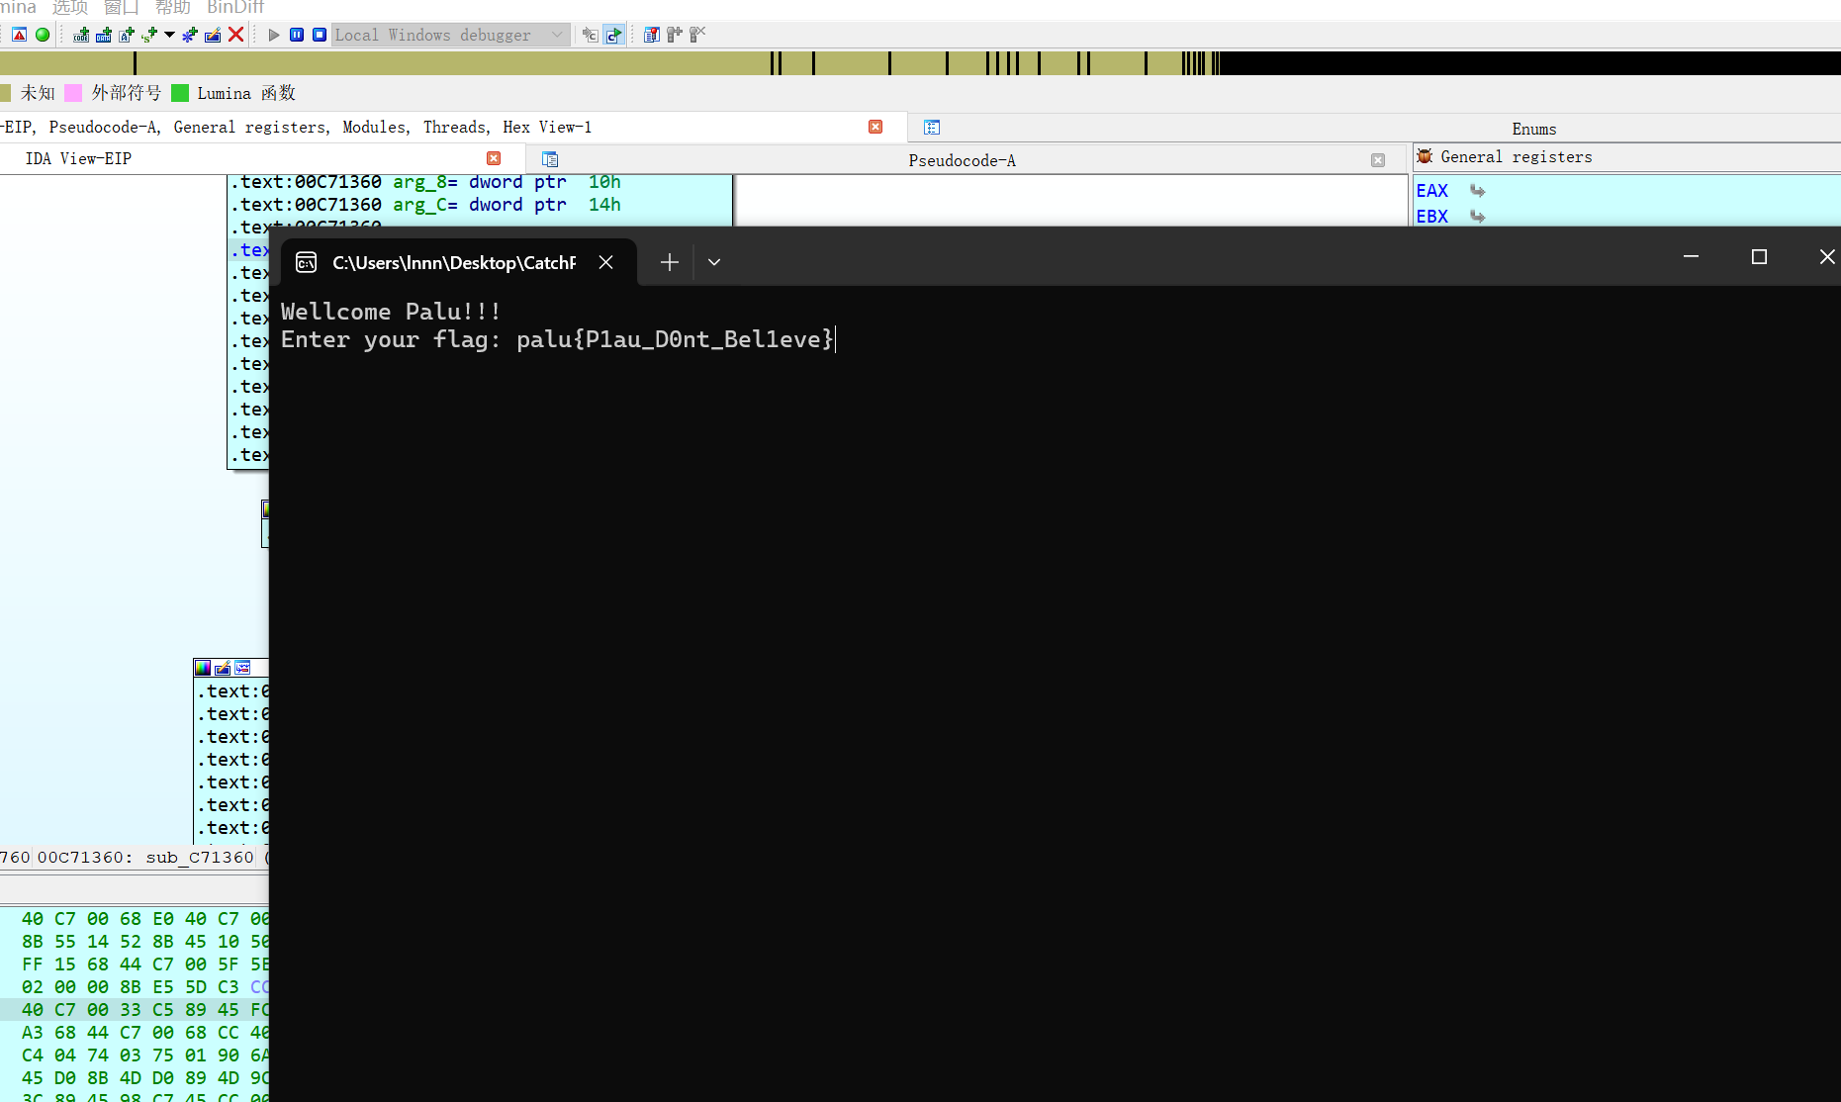Step over the current instruction

613,35
